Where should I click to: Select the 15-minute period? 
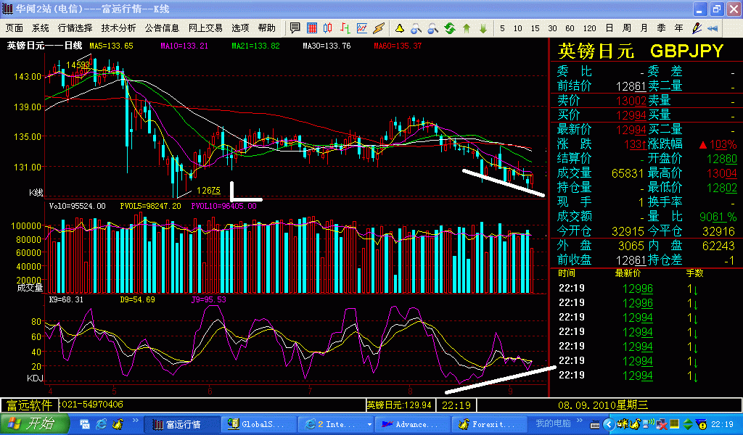(x=535, y=28)
